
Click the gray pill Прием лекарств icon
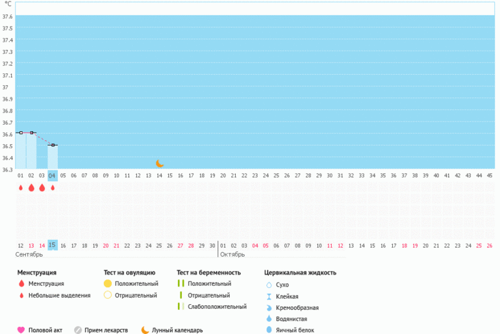(78, 329)
